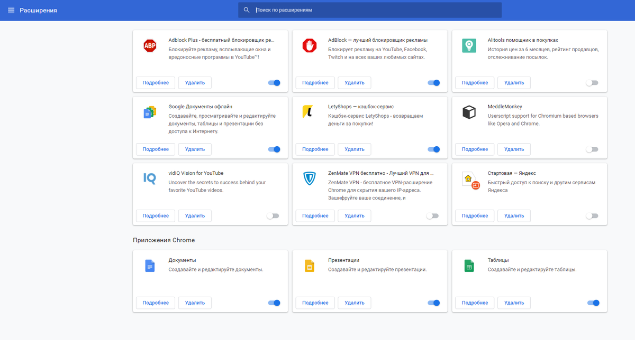Click the ZenMate VPN shield icon

[309, 178]
